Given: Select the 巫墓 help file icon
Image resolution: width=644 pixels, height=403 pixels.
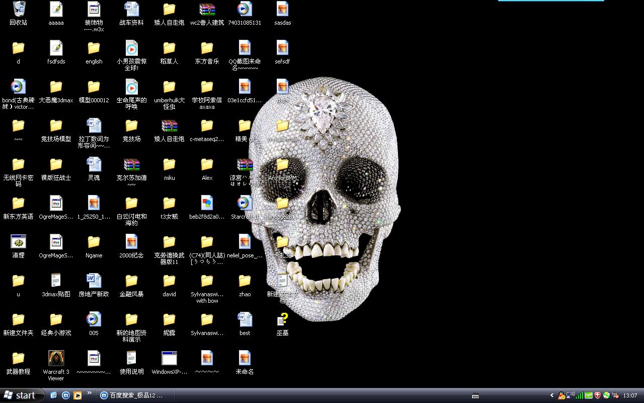Looking at the screenshot, I should (x=282, y=319).
